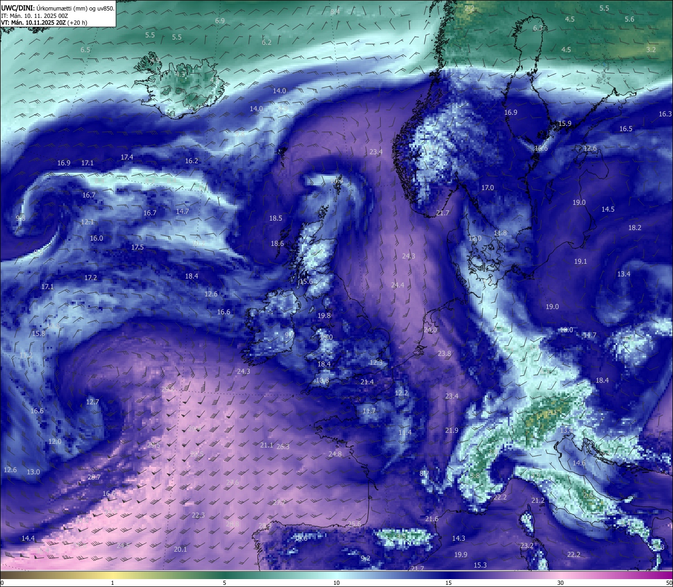Click the IT Mán. 10. 11. 2025 00Z line
This screenshot has height=587, width=673.
point(35,15)
